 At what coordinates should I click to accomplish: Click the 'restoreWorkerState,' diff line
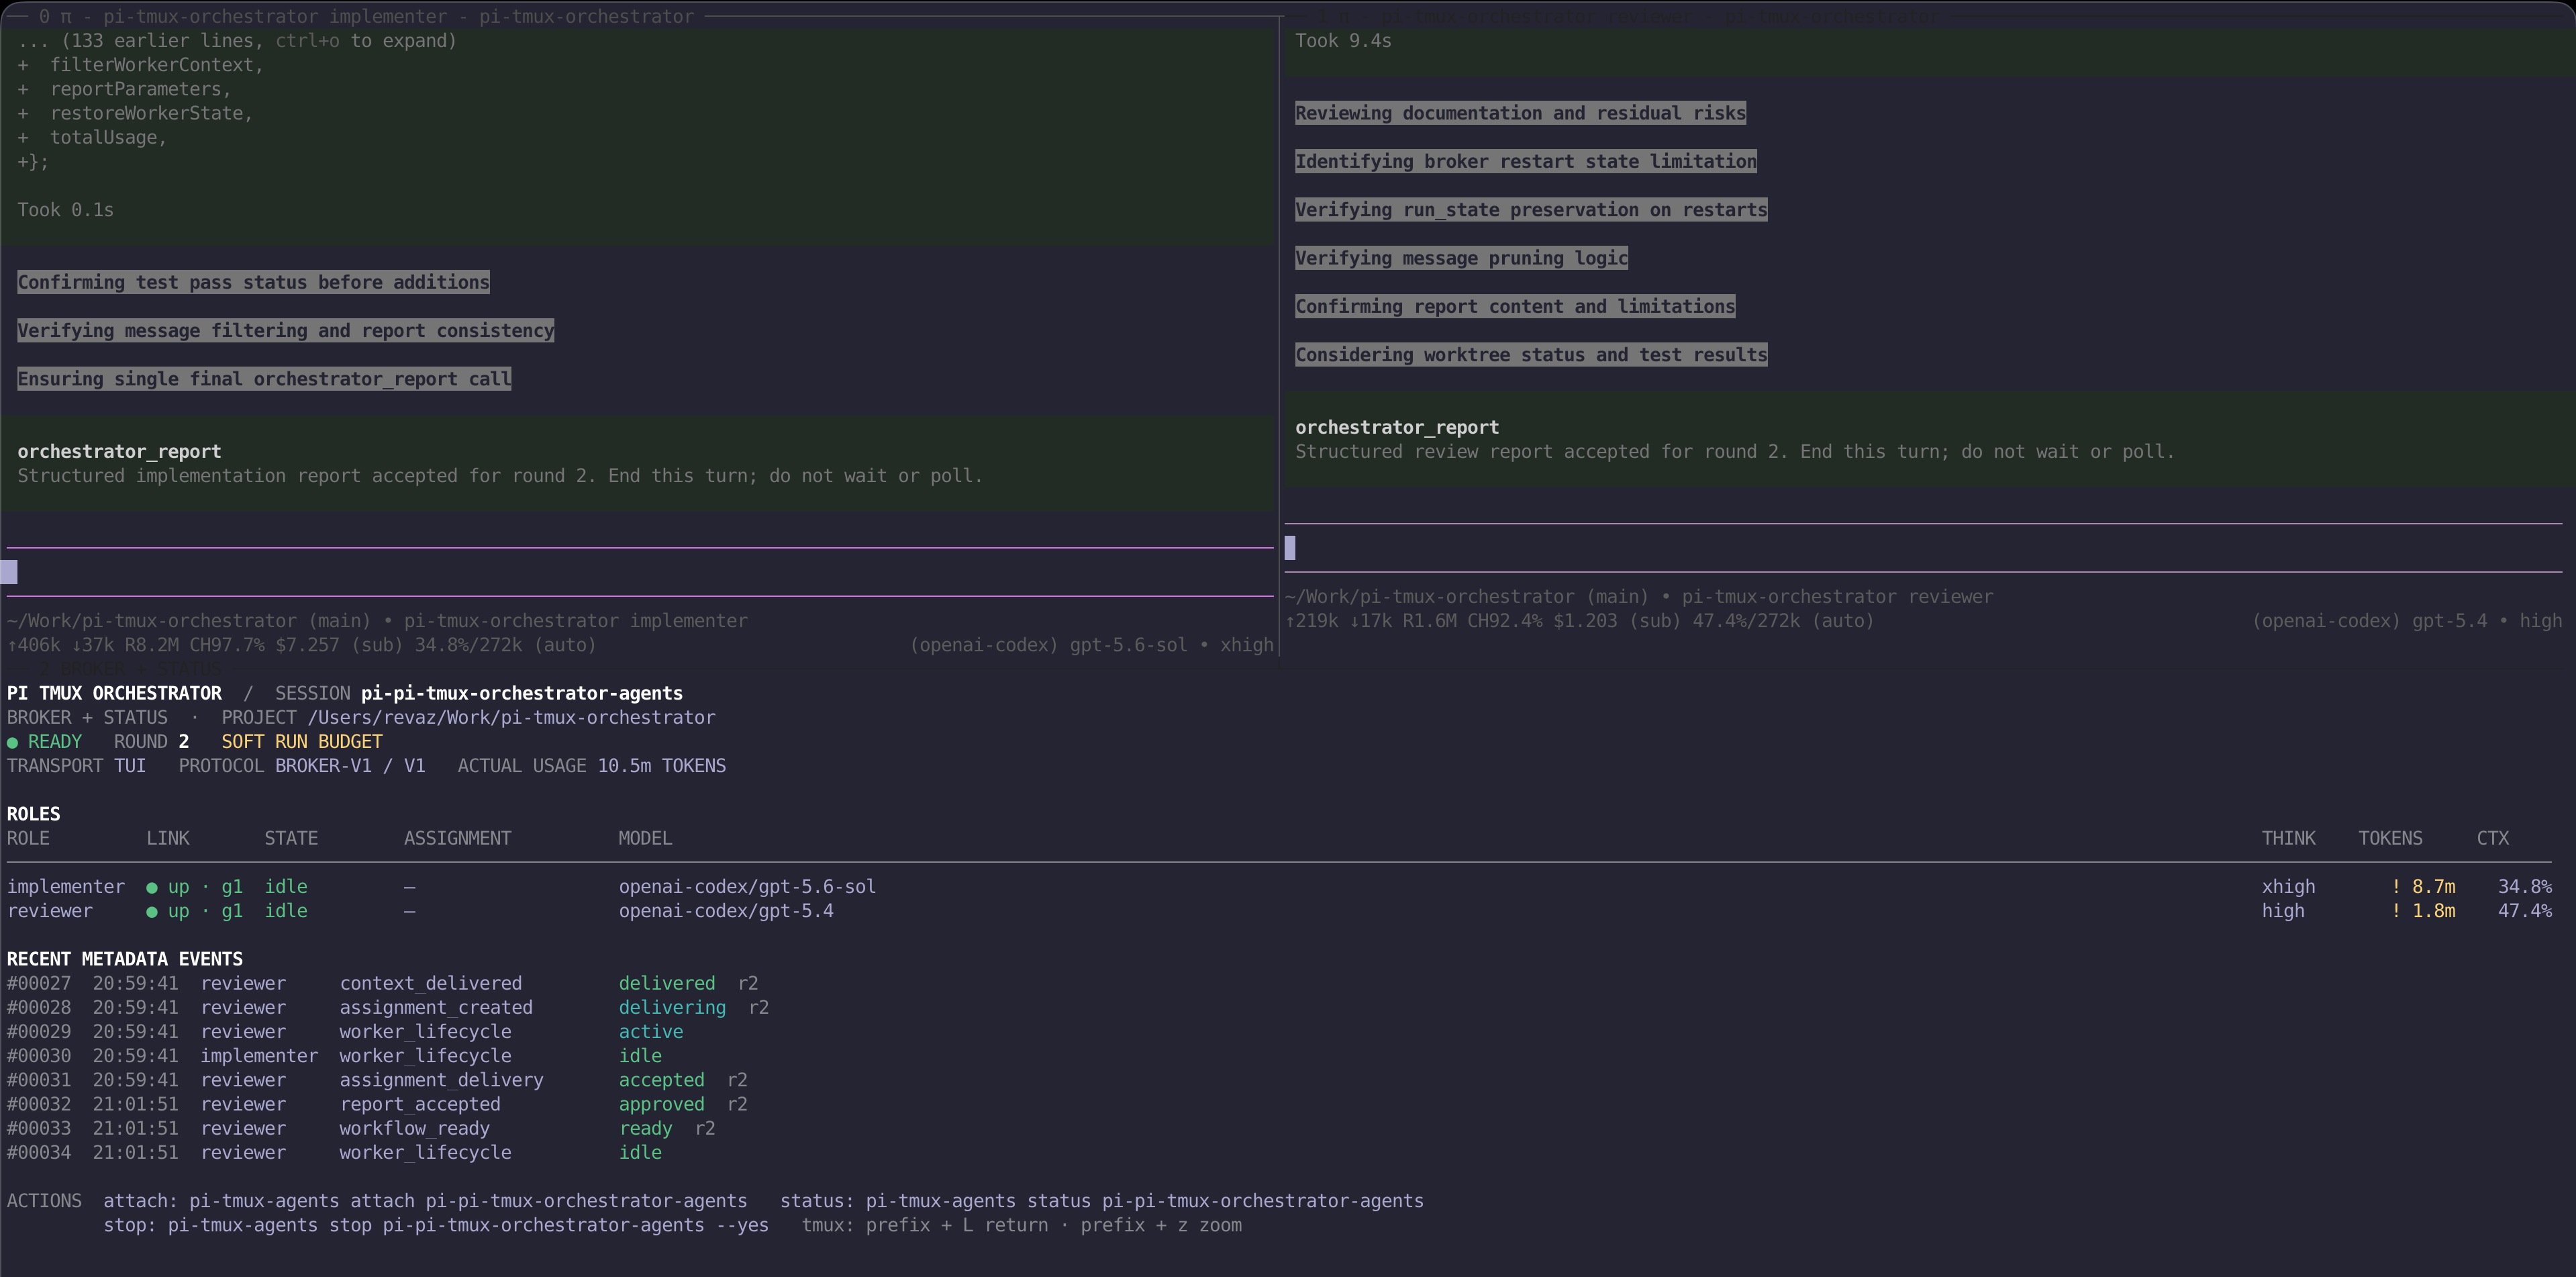(135, 114)
